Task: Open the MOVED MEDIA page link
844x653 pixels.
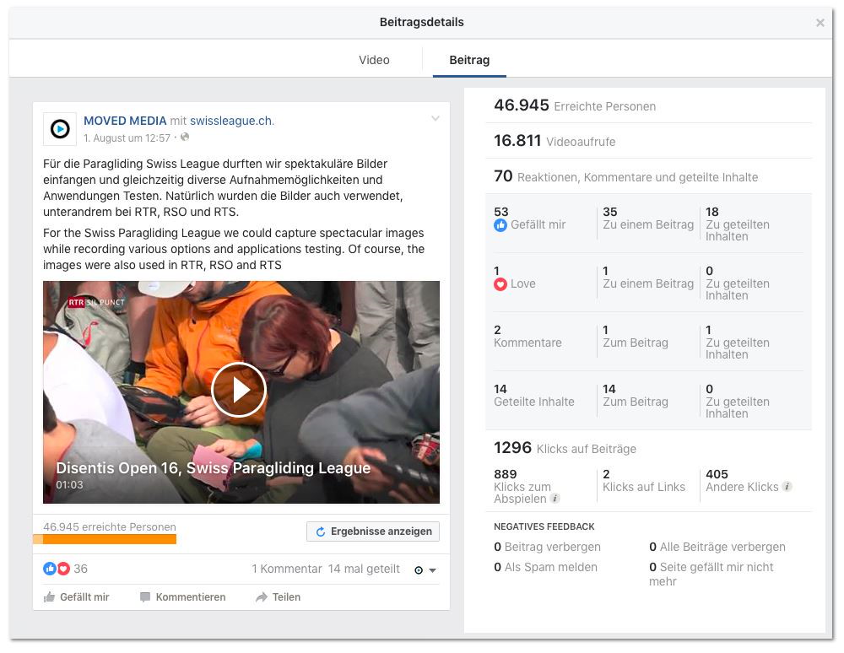Action: tap(125, 121)
